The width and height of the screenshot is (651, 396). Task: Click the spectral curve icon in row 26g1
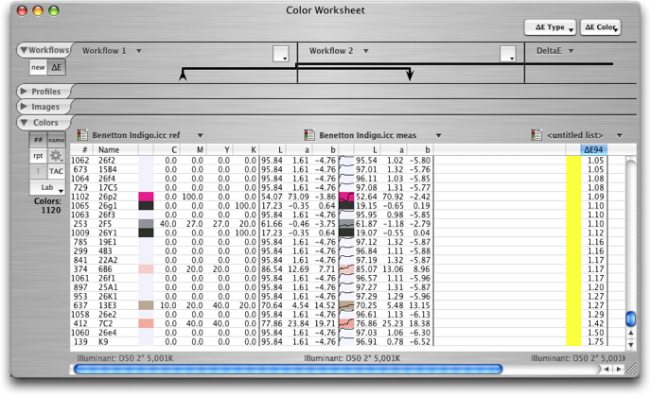coord(346,206)
